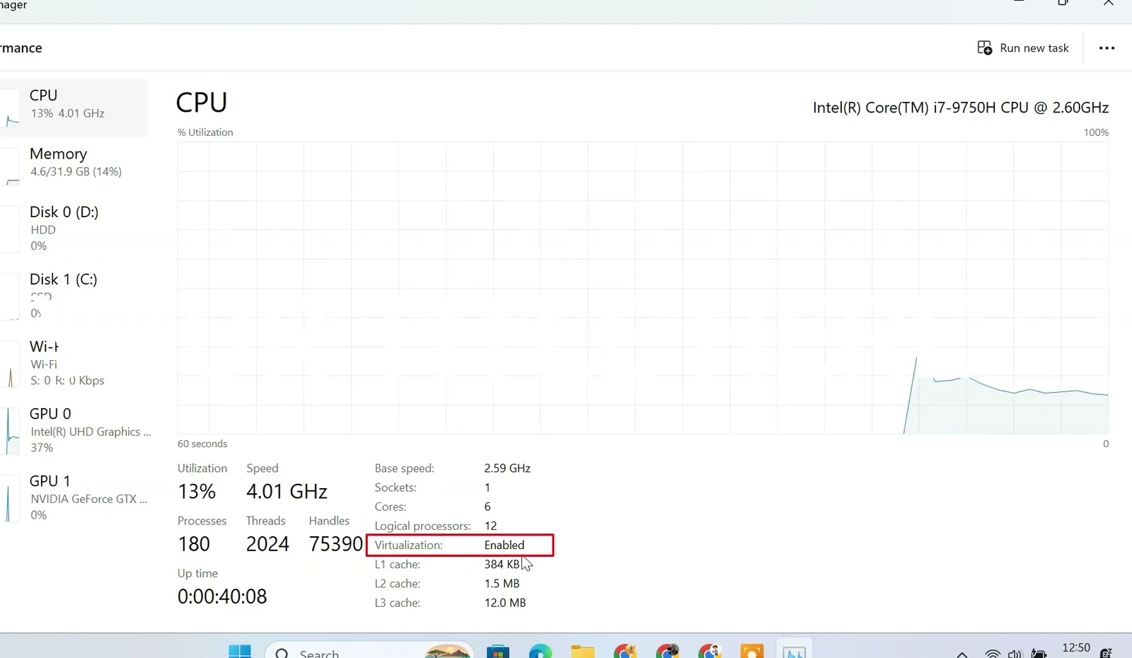This screenshot has height=658, width=1132.
Task: Select GPU 1 NVIDIA GeForce GTX
Action: click(74, 497)
